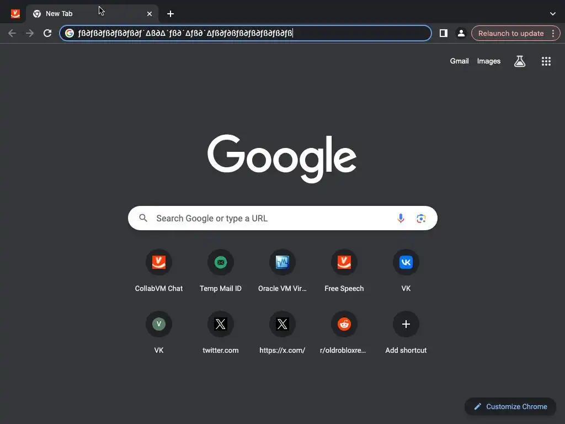Open https://x.com/ shortcut
565x424 pixels.
(x=282, y=332)
